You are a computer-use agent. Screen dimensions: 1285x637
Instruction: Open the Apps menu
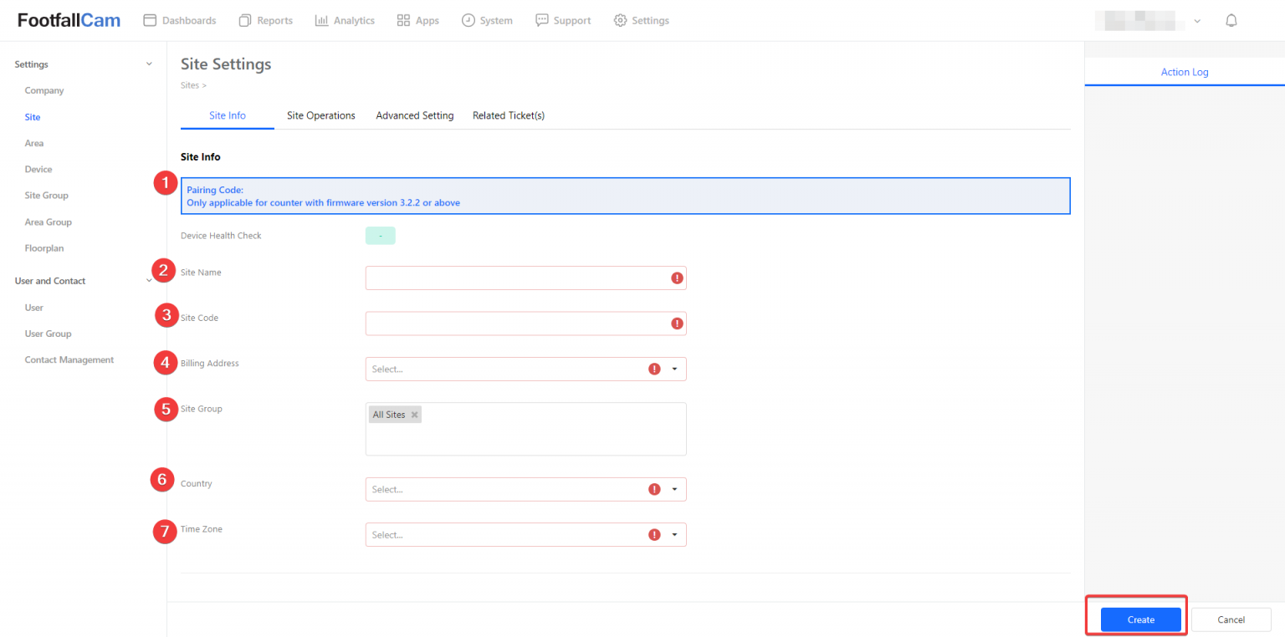coord(417,21)
